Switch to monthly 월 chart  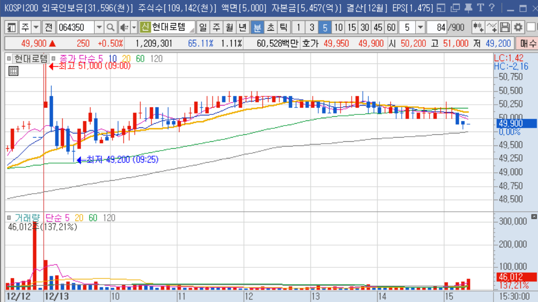pos(229,27)
